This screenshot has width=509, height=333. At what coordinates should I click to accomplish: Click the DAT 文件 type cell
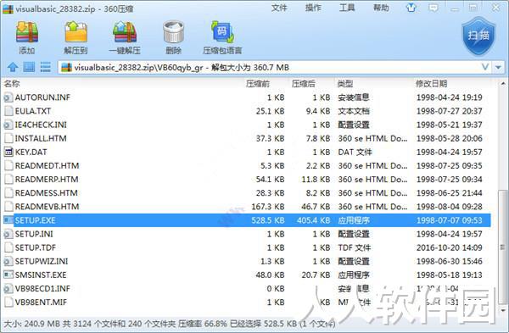tap(355, 152)
